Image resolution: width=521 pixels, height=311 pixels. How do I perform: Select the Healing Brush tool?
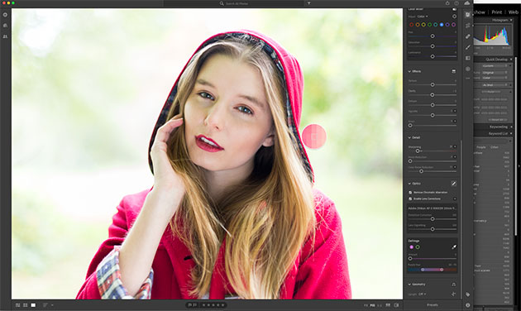pyautogui.click(x=468, y=36)
